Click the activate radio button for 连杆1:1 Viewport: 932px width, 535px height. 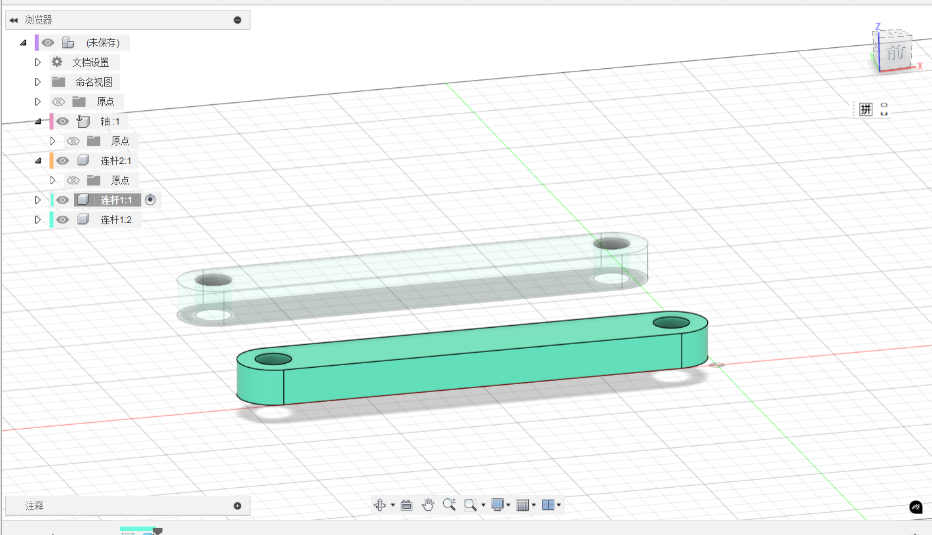pos(150,200)
